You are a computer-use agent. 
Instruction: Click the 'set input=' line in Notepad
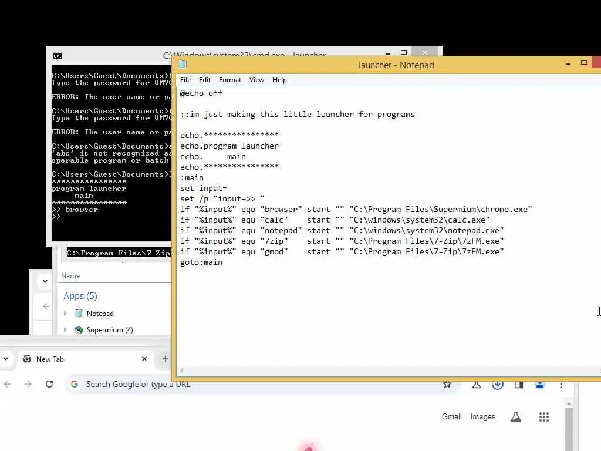click(x=204, y=189)
